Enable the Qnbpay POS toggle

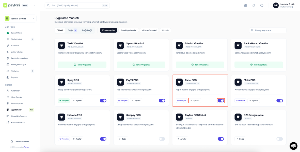pos(162,139)
